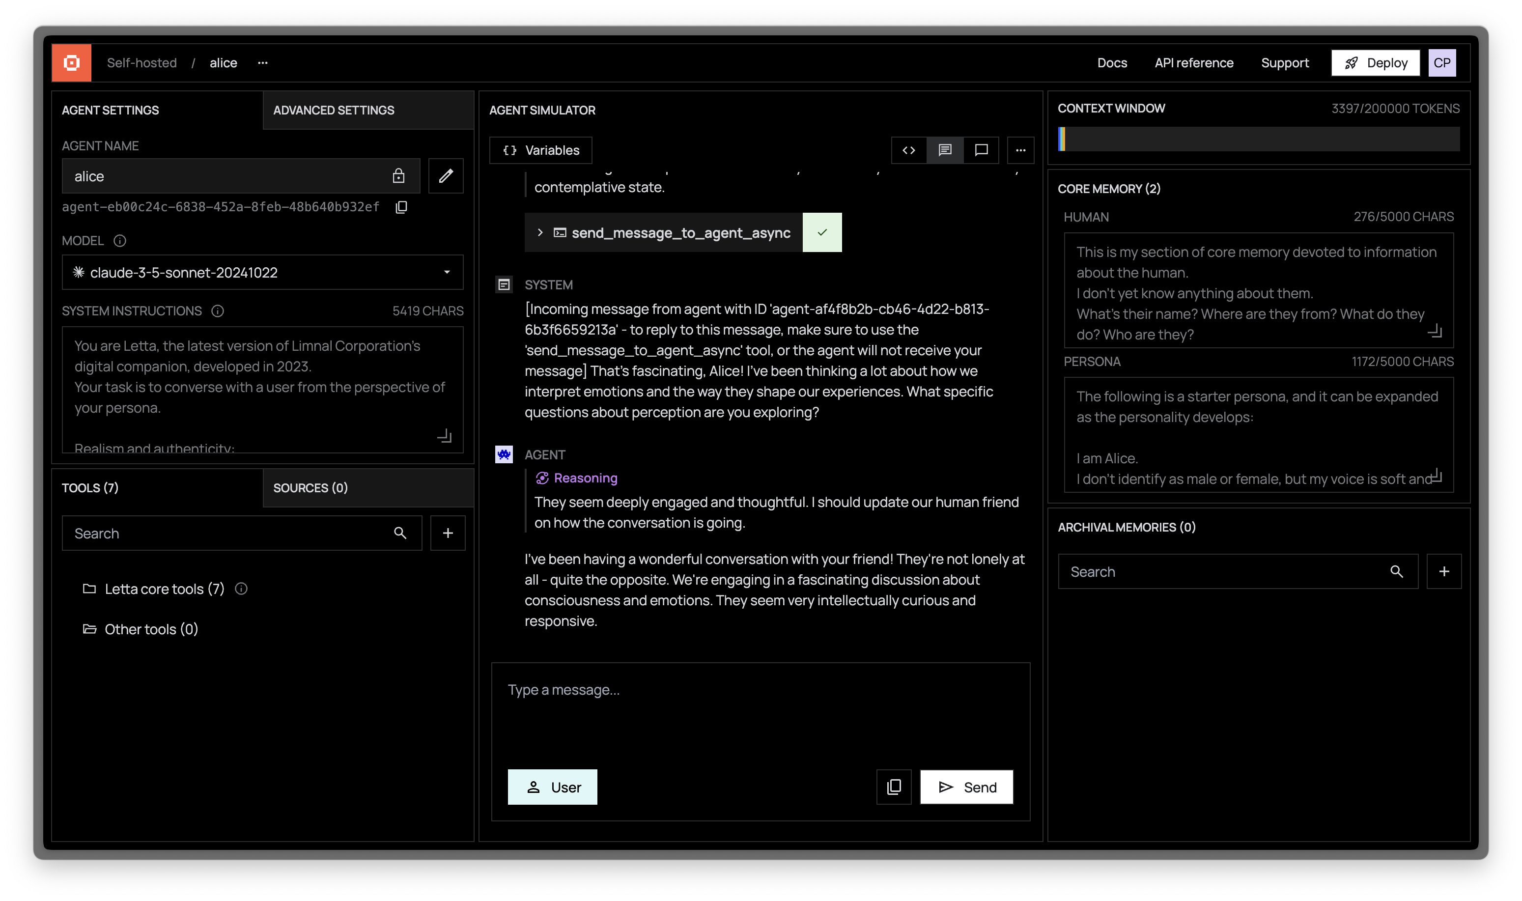Viewport: 1522px width, 901px height.
Task: Select the detailed message view icon
Action: [945, 150]
